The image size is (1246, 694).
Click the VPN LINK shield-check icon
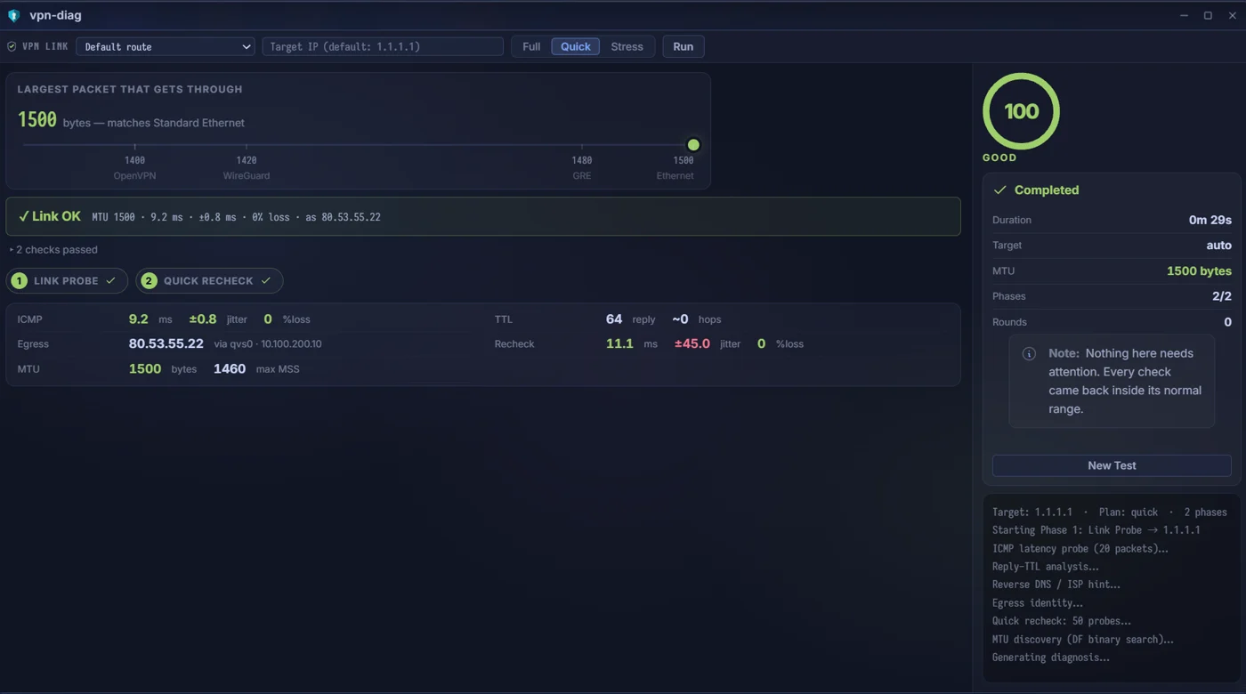click(x=12, y=46)
